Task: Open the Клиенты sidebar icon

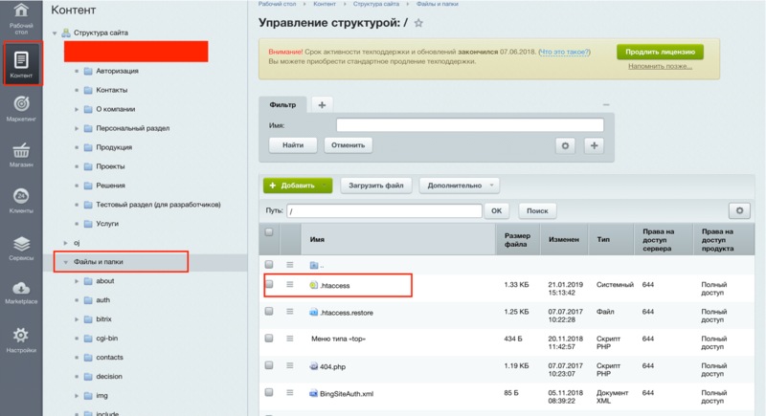Action: (x=21, y=197)
